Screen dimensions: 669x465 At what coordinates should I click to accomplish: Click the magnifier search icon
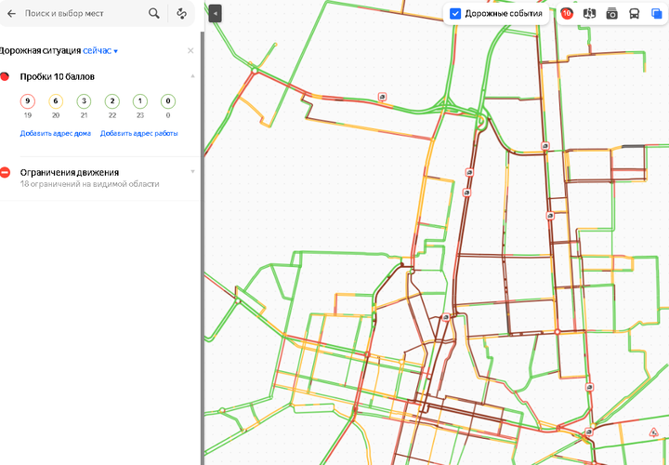pos(154,14)
